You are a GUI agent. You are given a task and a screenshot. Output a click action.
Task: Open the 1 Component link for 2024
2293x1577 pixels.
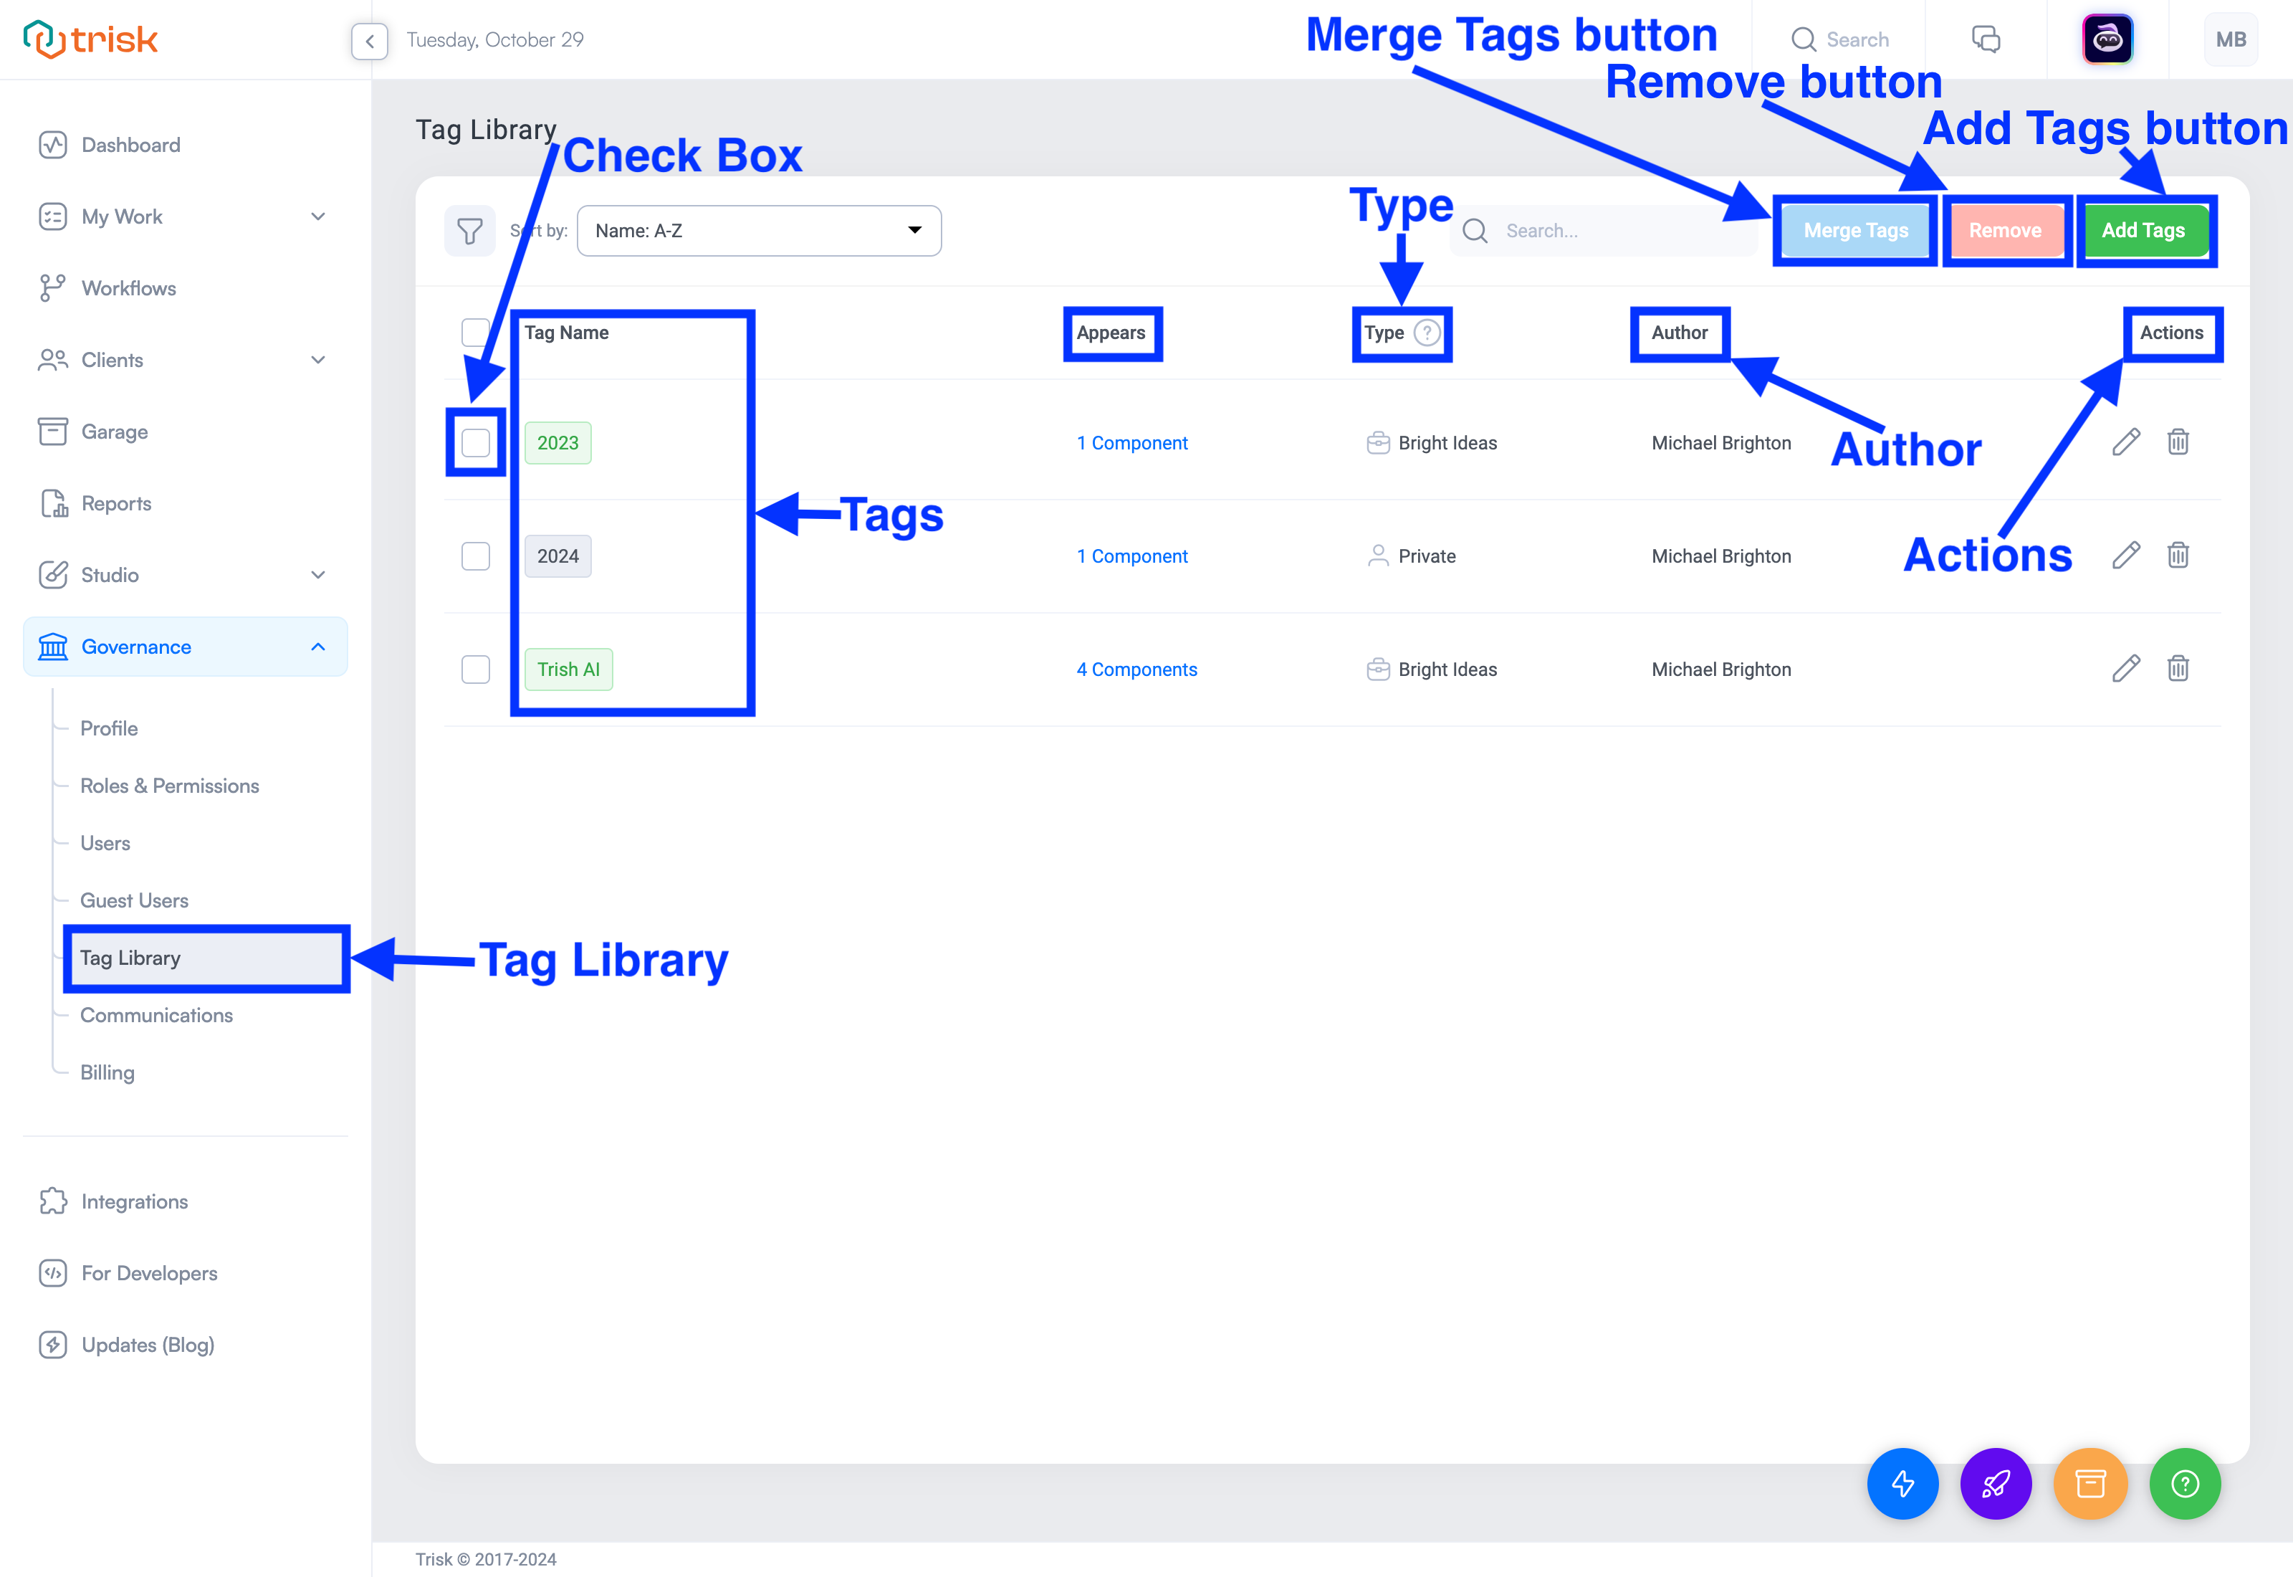(x=1131, y=556)
